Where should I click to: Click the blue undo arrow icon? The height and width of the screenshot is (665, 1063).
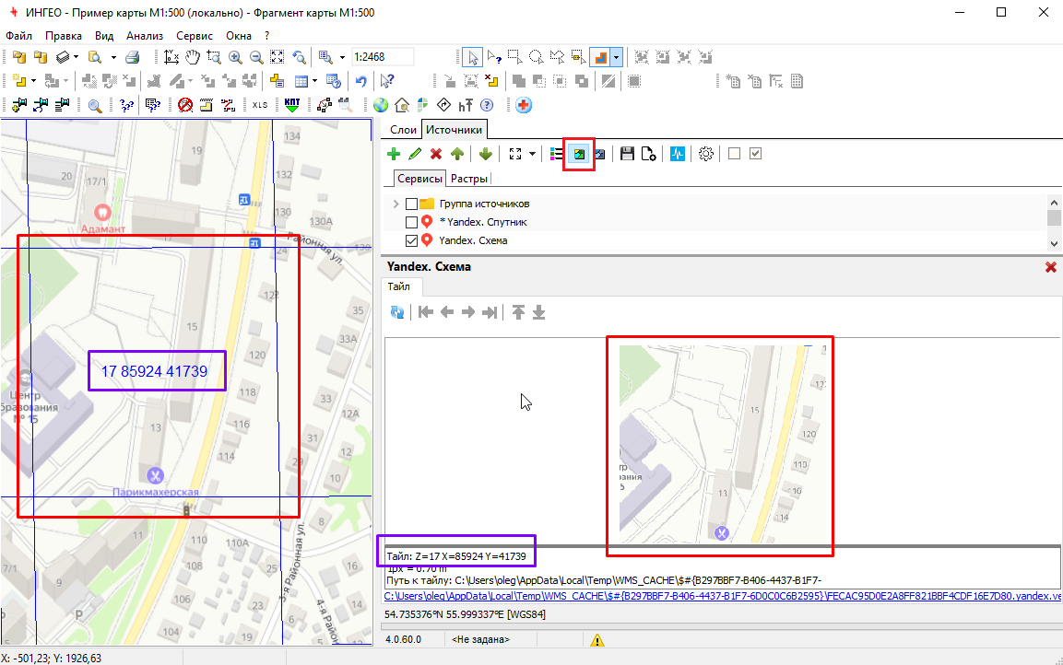pyautogui.click(x=361, y=81)
